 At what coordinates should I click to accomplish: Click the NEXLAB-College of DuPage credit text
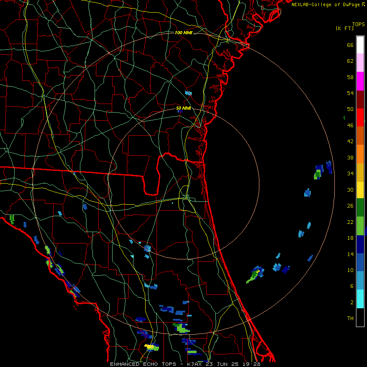pyautogui.click(x=328, y=4)
